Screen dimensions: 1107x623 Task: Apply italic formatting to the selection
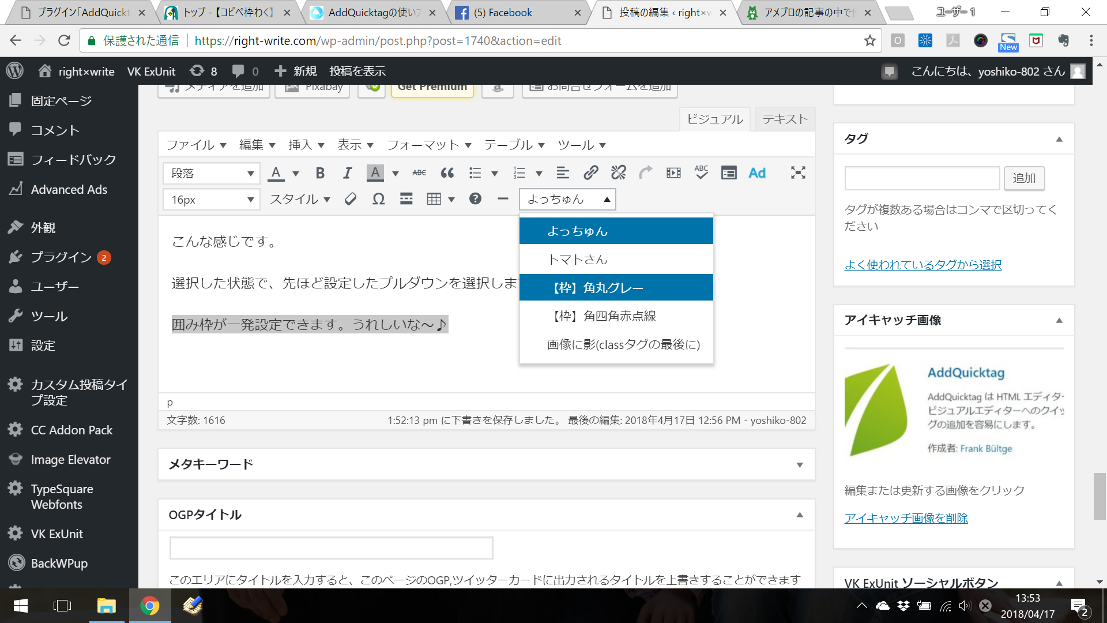coord(347,173)
